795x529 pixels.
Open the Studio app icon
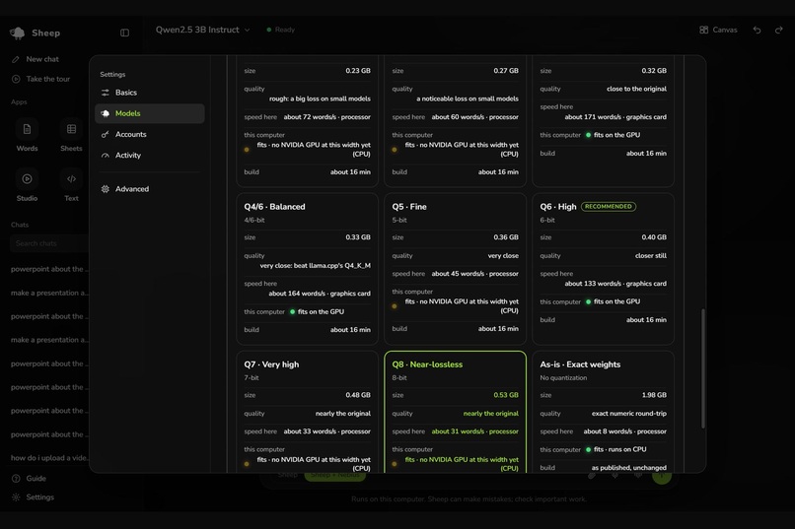(27, 178)
